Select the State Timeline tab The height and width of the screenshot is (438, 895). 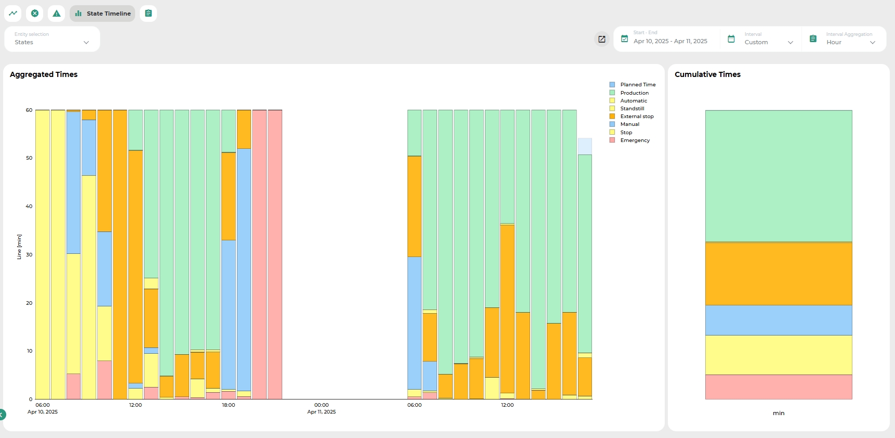(x=102, y=14)
